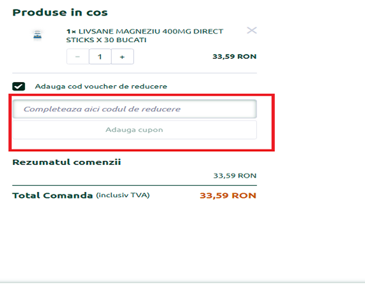Focus the 'Completeaza aici codul de reducere' field
Screen dimensions: 365x286
(x=134, y=109)
